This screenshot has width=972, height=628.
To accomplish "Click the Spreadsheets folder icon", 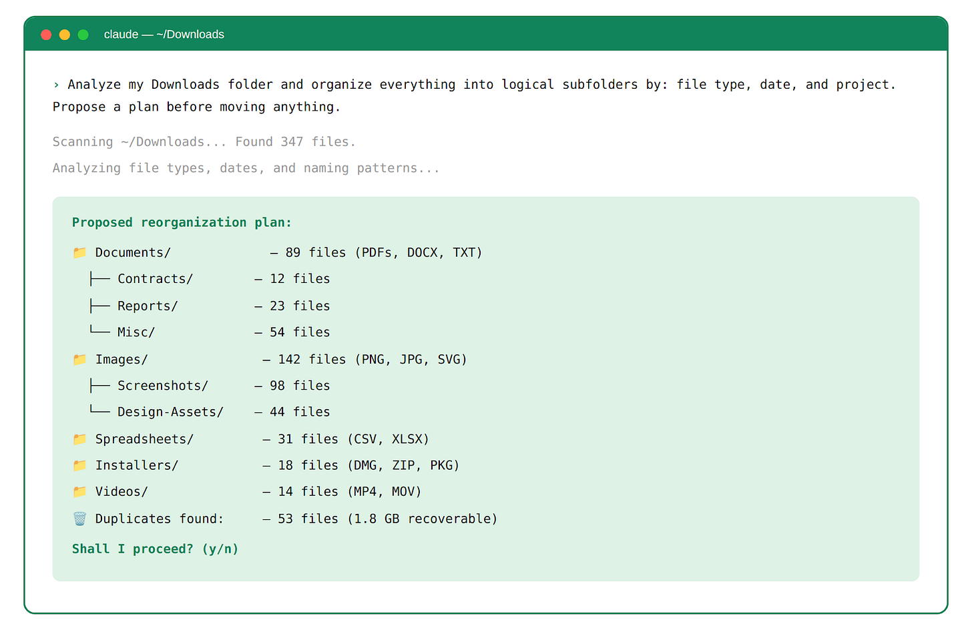I will click(79, 439).
